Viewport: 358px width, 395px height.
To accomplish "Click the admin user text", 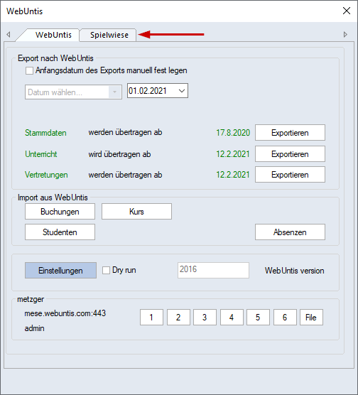I will pos(35,328).
